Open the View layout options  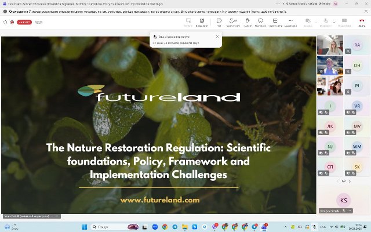coord(275,22)
